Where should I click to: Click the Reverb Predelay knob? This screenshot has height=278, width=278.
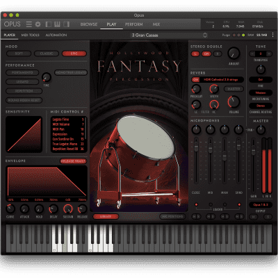196,89
